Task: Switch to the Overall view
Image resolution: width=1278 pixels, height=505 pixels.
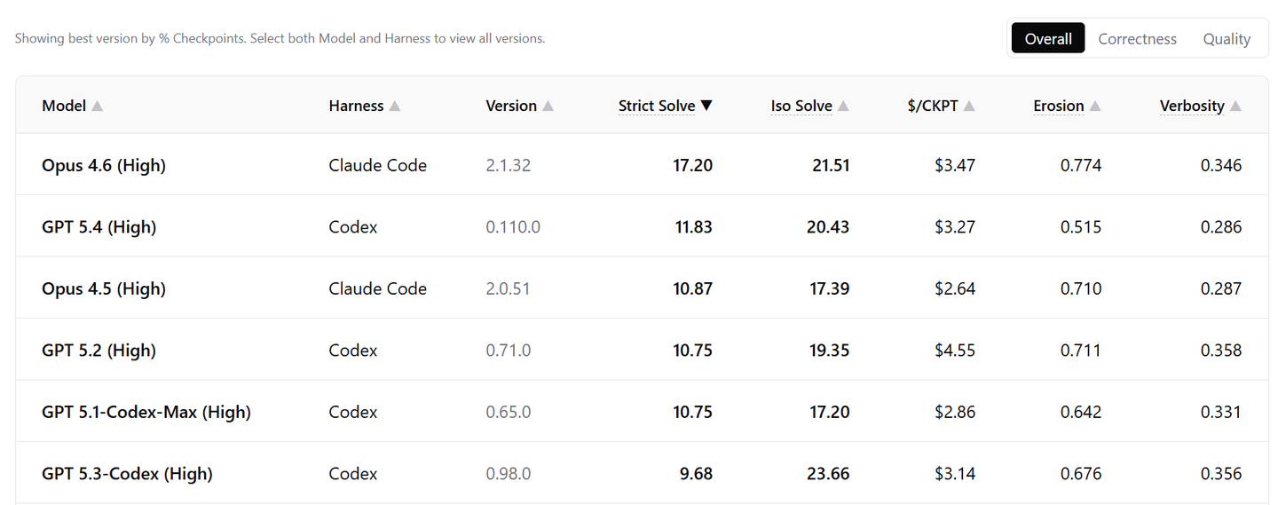Action: coord(1048,39)
